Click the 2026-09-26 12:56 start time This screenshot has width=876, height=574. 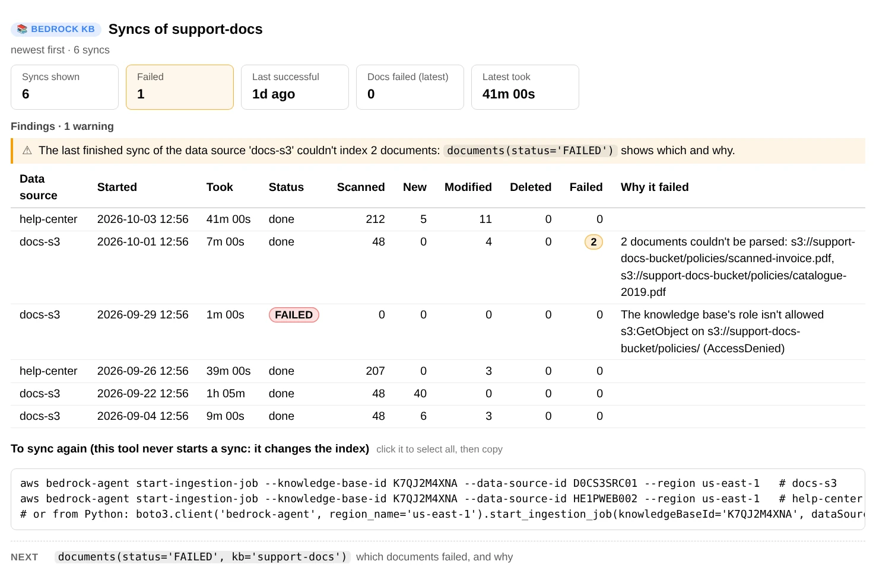click(143, 371)
